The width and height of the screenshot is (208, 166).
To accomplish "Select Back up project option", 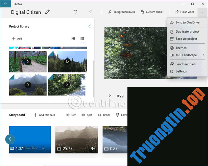I will [x=187, y=39].
